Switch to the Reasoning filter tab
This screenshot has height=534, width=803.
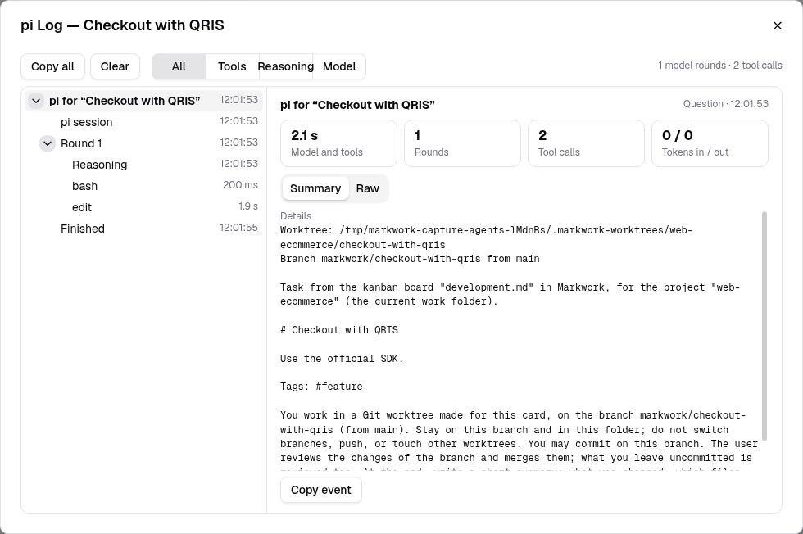tap(286, 66)
